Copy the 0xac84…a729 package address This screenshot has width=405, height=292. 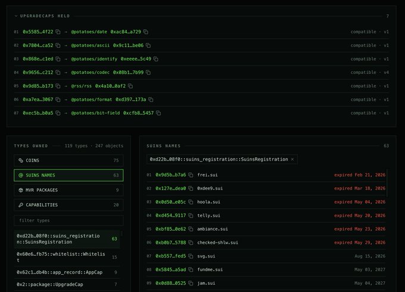146,32
